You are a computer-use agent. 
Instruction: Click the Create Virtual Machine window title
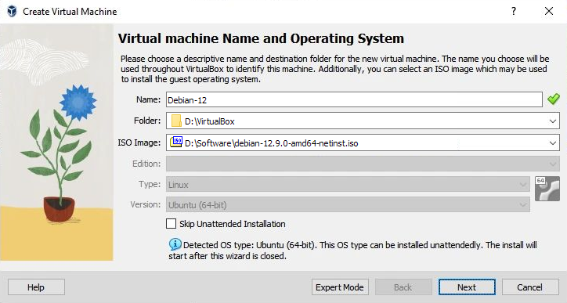coord(70,11)
